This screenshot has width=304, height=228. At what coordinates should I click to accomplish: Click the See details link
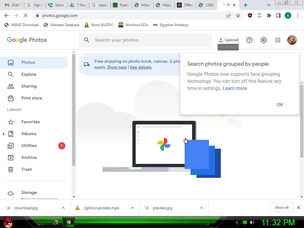(140, 67)
